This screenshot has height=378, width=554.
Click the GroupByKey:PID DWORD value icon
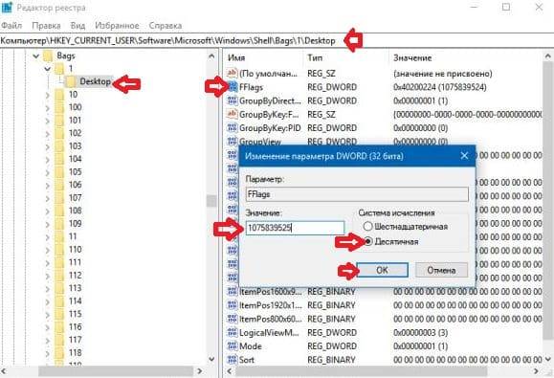pyautogui.click(x=232, y=128)
